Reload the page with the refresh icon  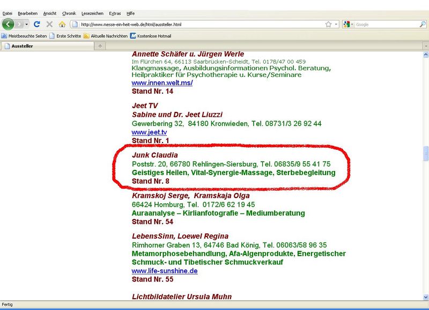click(x=37, y=24)
